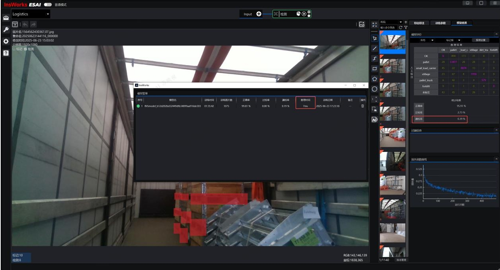Select the rectangle annotation tool
Screen dimensions: 500x270
pos(375,69)
